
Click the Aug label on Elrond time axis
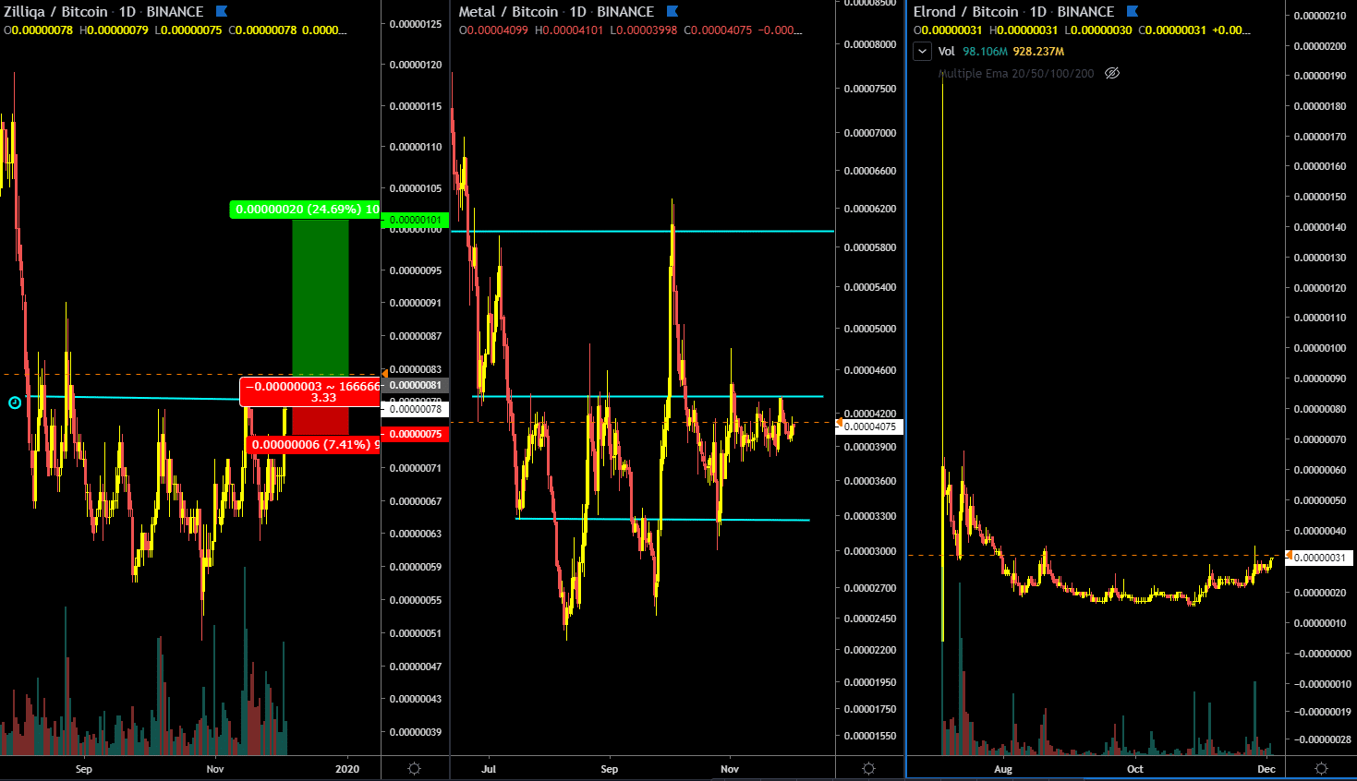1003,769
